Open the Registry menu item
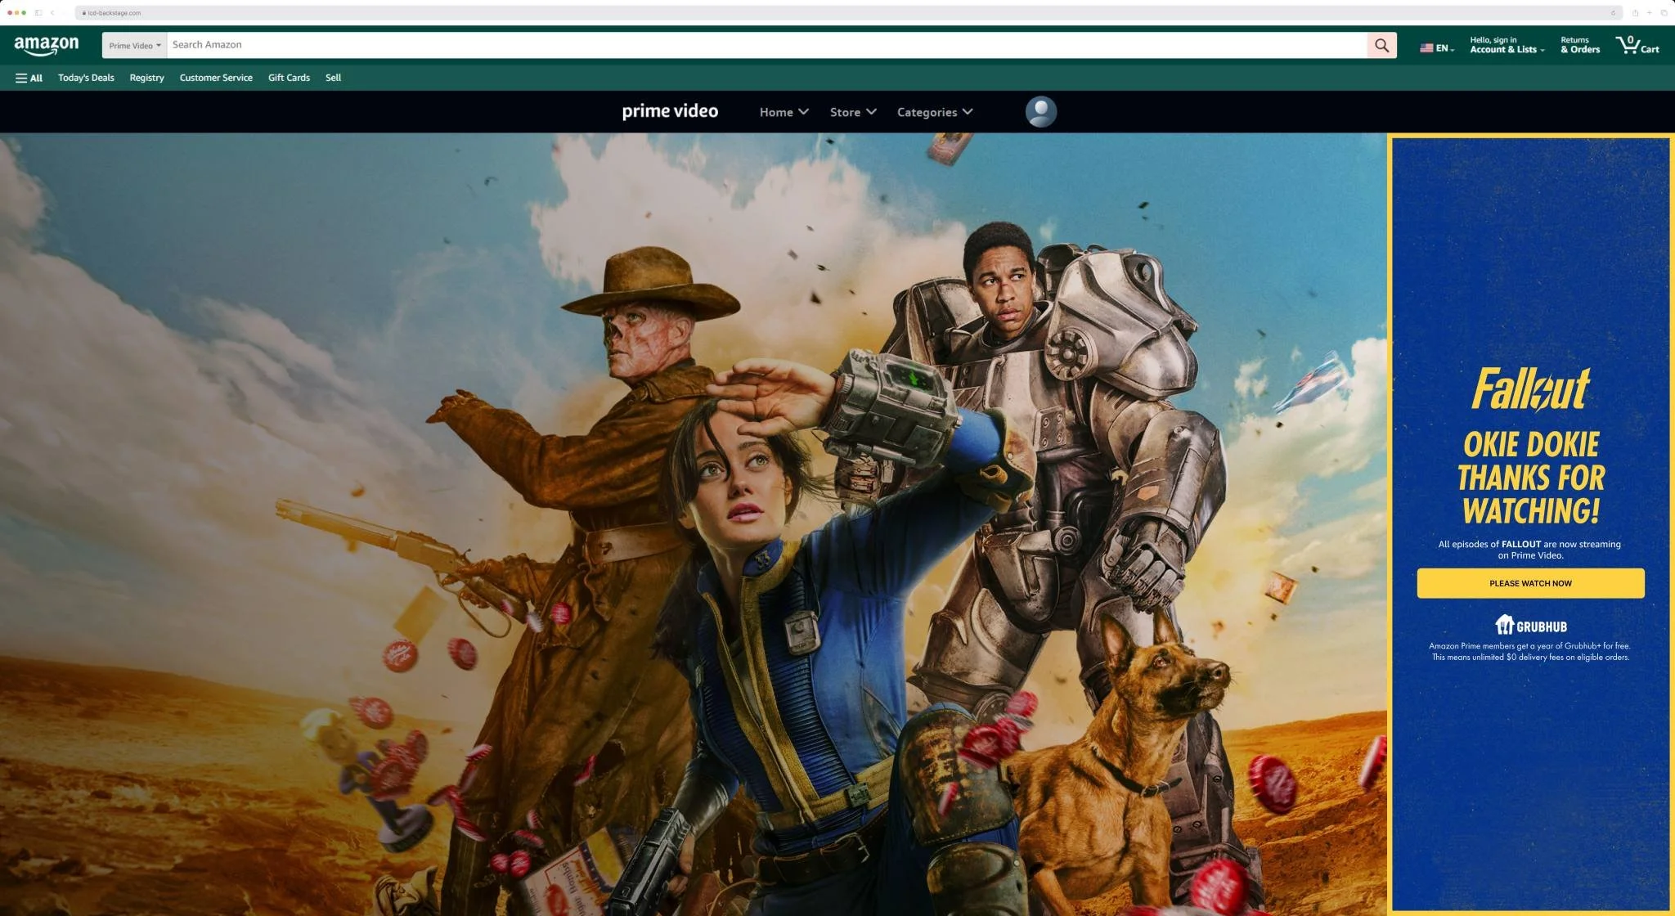This screenshot has width=1675, height=916. coord(146,79)
